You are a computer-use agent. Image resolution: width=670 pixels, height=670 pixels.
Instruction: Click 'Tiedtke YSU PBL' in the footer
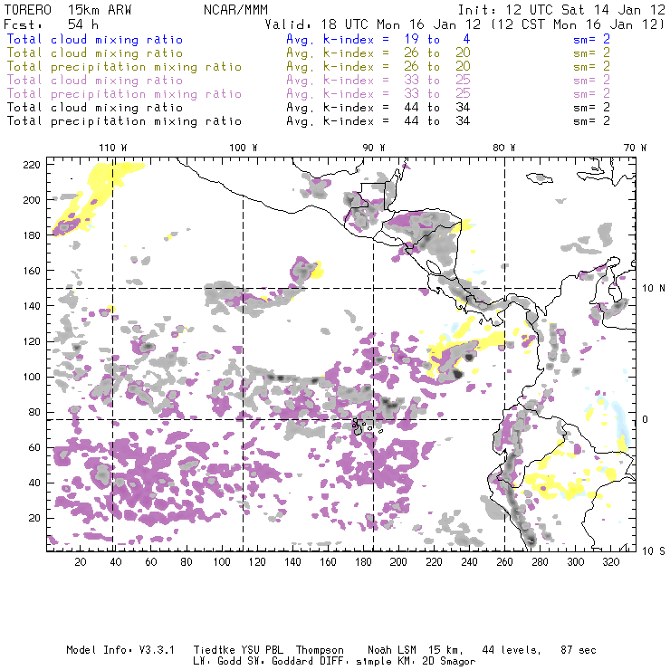[238, 650]
